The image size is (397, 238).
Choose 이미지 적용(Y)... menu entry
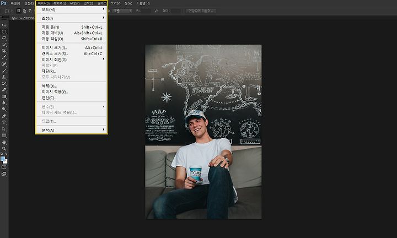(x=72, y=92)
